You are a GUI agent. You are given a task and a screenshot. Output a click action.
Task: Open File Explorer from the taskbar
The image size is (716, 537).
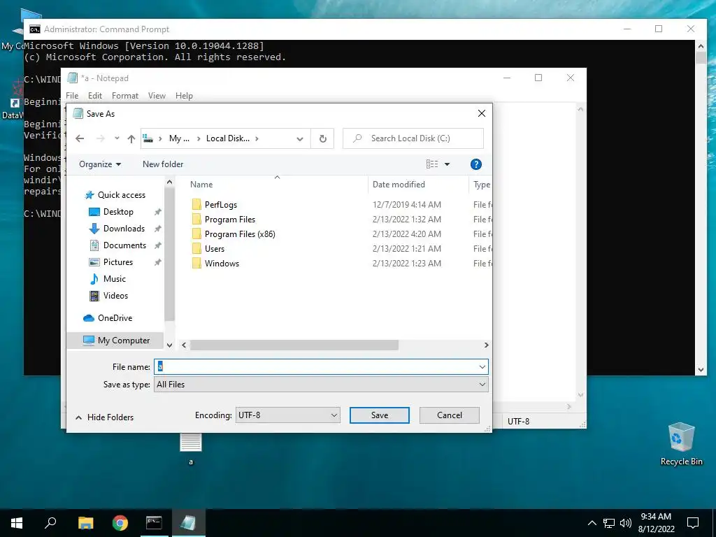click(85, 523)
